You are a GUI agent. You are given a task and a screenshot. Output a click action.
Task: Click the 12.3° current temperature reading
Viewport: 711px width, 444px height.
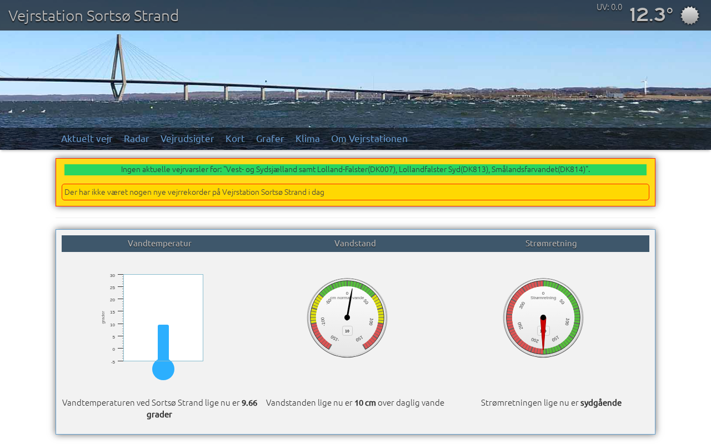coord(651,15)
